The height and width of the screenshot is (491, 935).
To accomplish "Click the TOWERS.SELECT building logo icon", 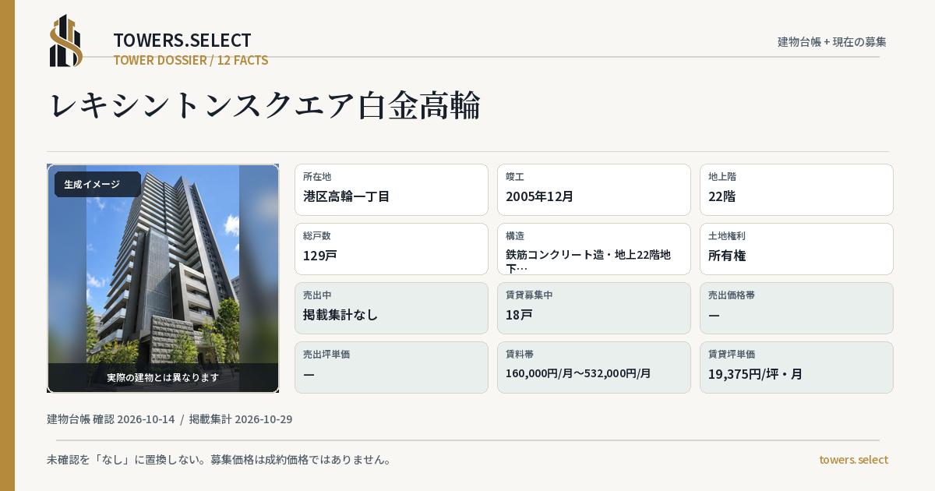I will pyautogui.click(x=66, y=41).
